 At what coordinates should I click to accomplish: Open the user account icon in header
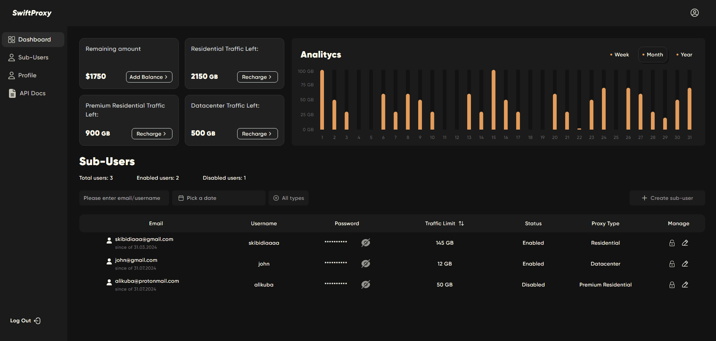point(694,13)
